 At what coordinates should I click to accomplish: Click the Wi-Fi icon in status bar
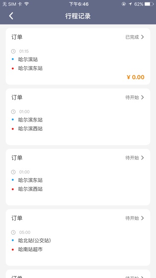click(x=26, y=4)
